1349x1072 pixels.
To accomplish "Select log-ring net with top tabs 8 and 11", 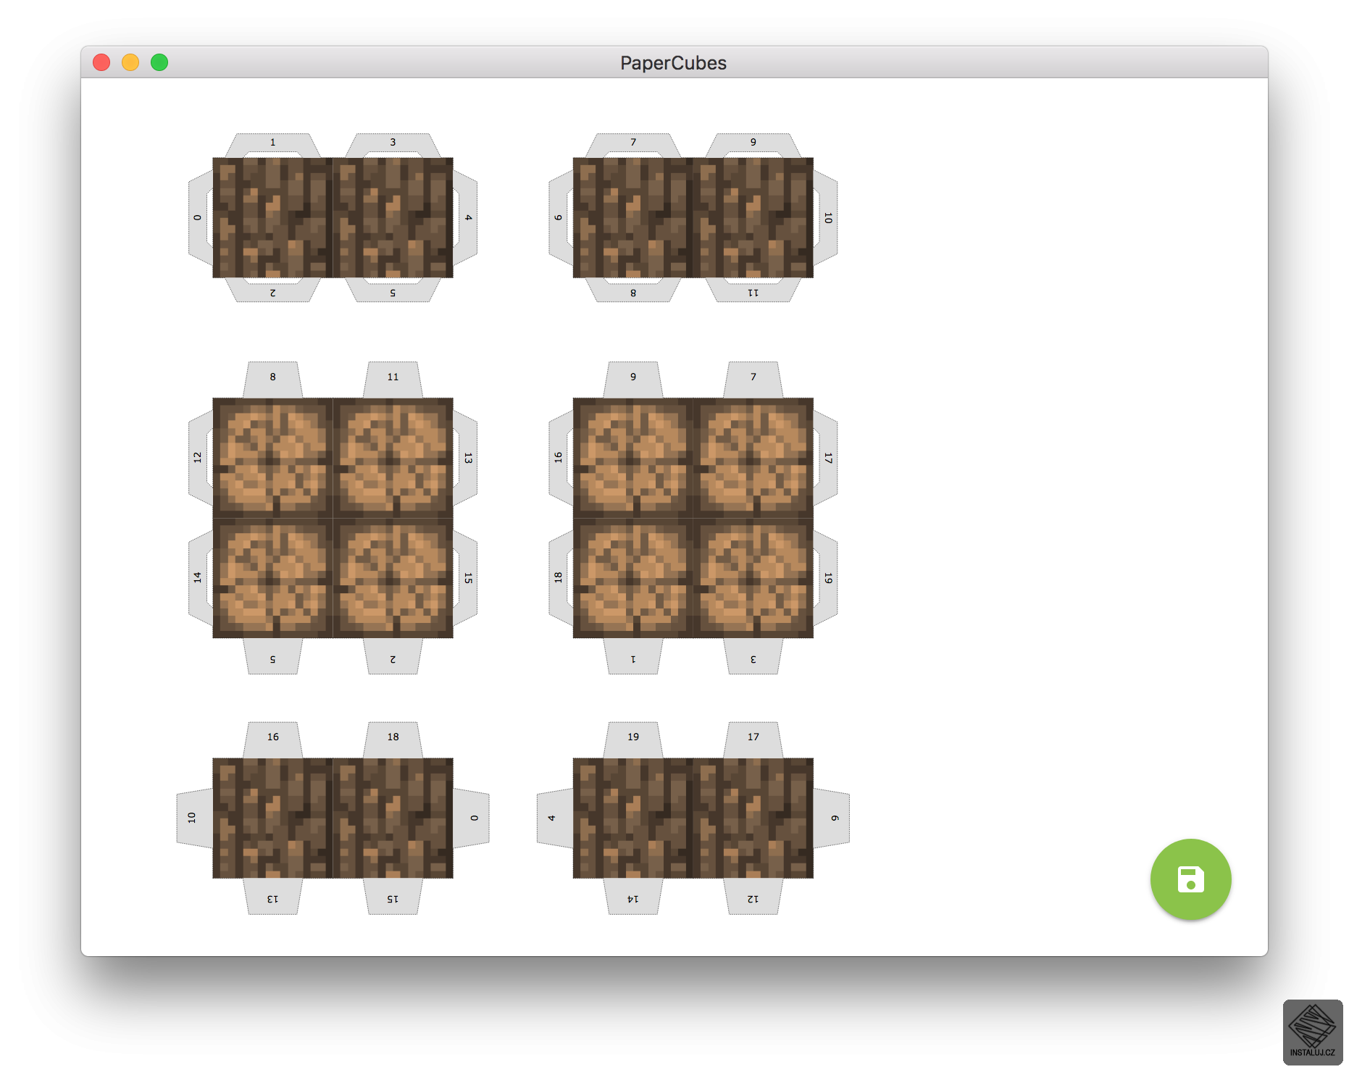I will point(333,518).
